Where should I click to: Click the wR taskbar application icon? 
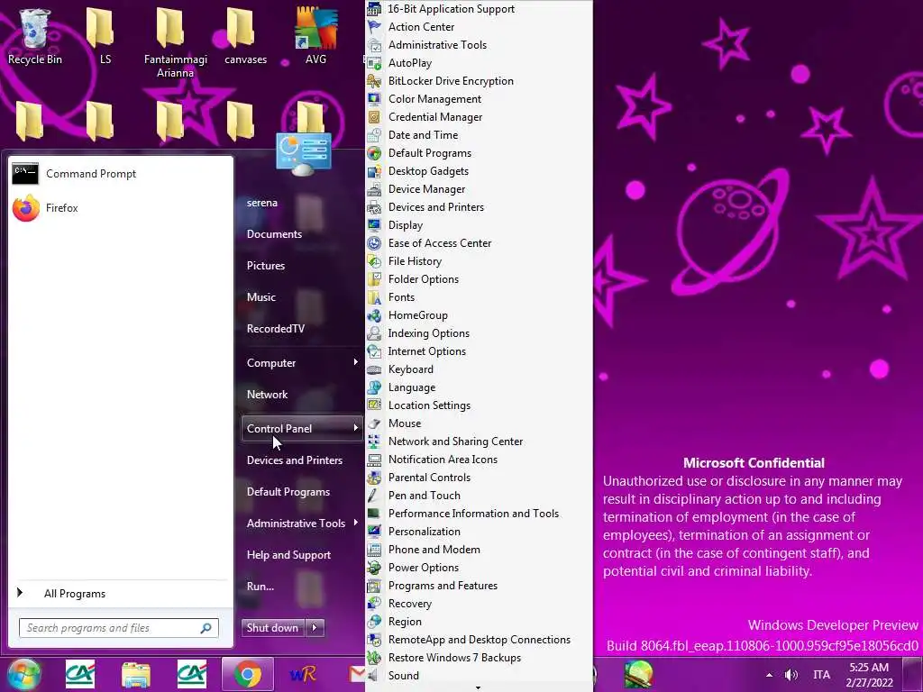pos(303,675)
